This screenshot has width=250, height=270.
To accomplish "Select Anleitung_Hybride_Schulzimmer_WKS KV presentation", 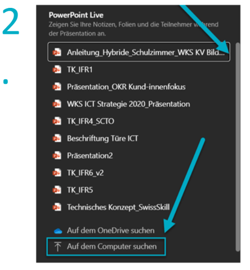I will [139, 52].
